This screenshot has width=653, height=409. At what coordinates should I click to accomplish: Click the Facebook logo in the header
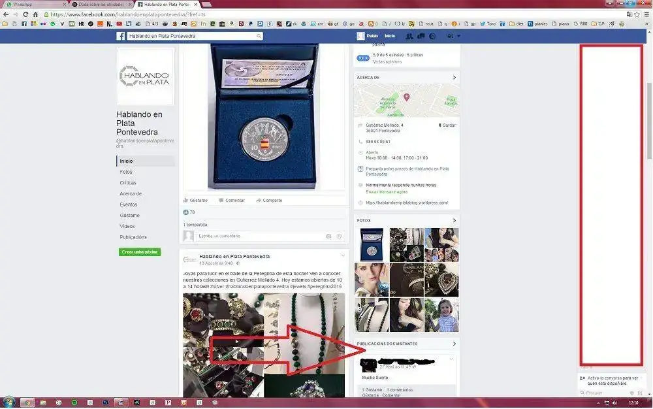[x=121, y=36]
